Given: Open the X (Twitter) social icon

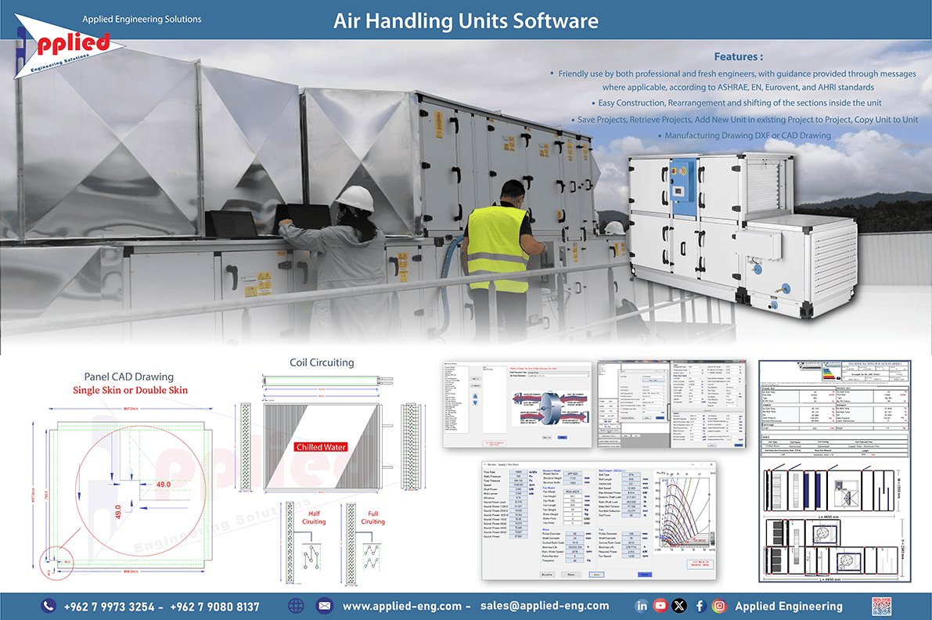Looking at the screenshot, I should (679, 605).
